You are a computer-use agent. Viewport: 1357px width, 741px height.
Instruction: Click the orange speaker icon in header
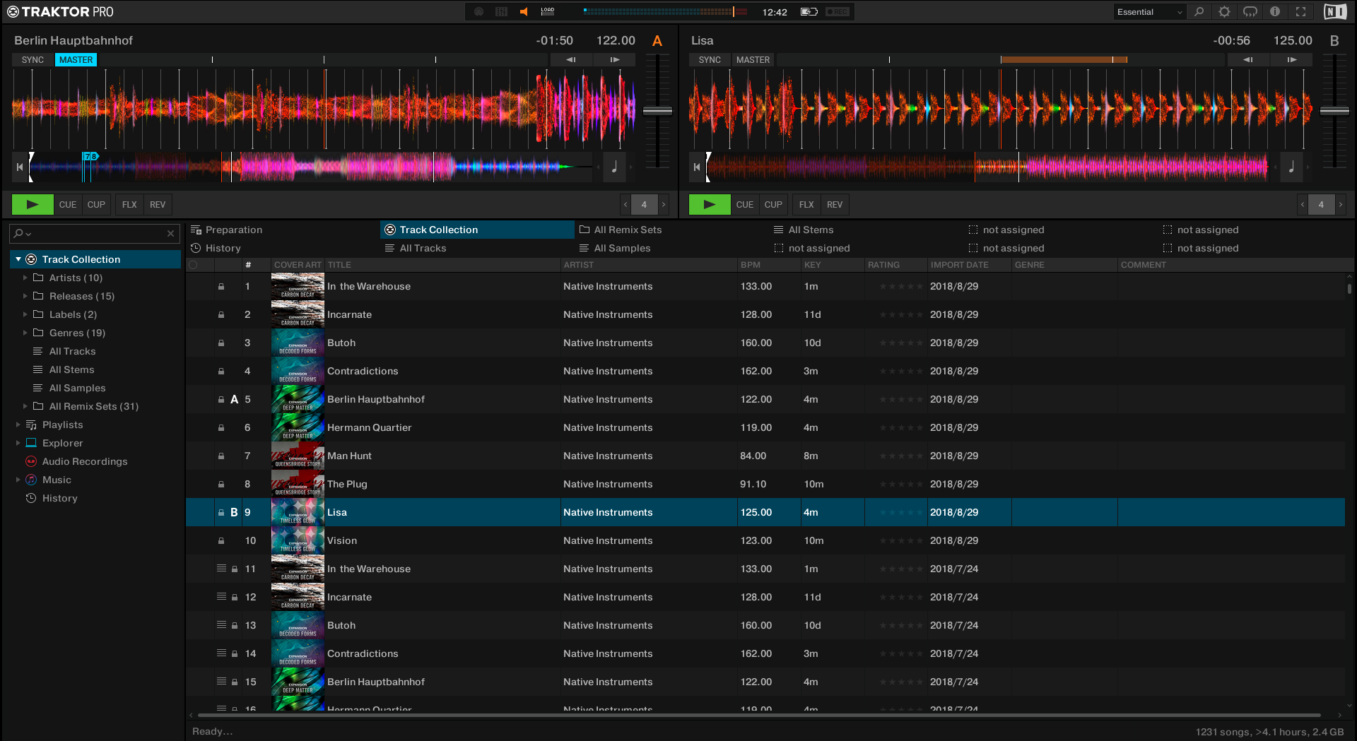coord(524,12)
